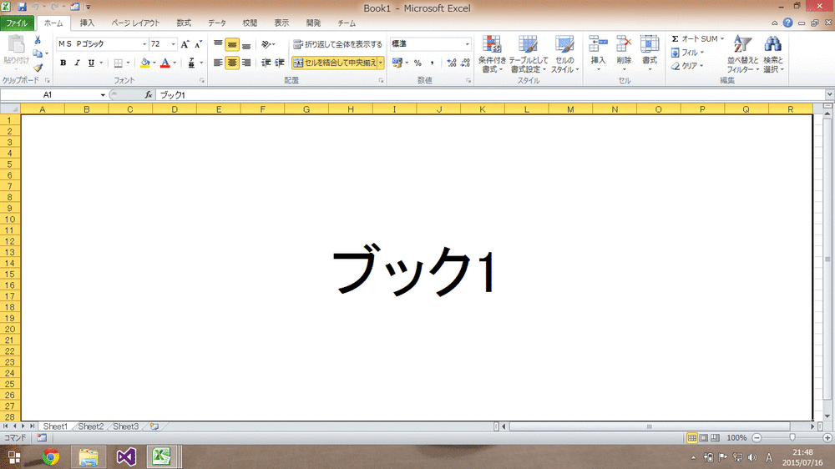Open 並べ替えとフィルター sort and filter
The image size is (835, 469).
(x=742, y=54)
